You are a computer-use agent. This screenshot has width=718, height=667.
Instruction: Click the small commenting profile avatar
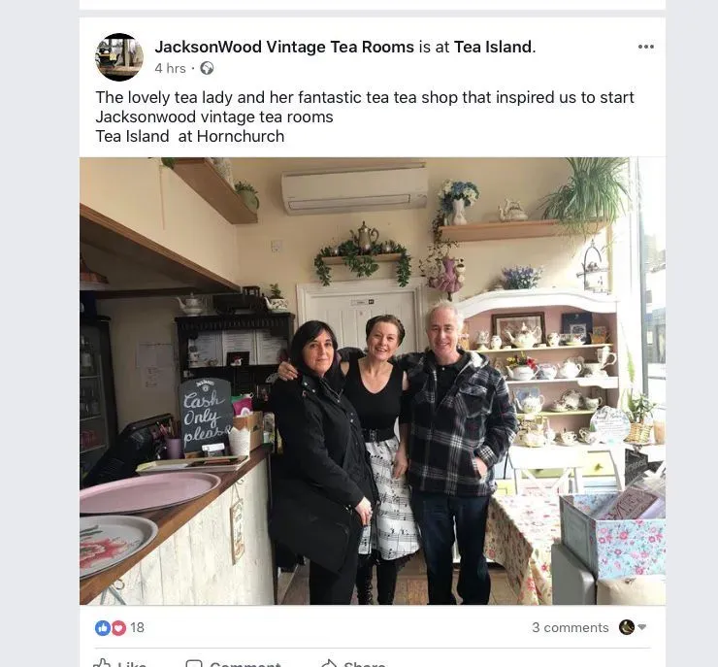click(x=627, y=627)
